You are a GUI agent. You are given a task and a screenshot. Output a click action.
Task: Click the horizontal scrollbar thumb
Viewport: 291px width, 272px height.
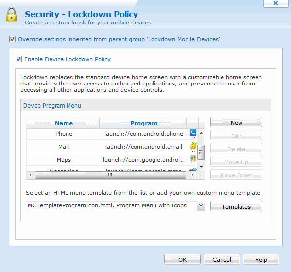pos(110,175)
